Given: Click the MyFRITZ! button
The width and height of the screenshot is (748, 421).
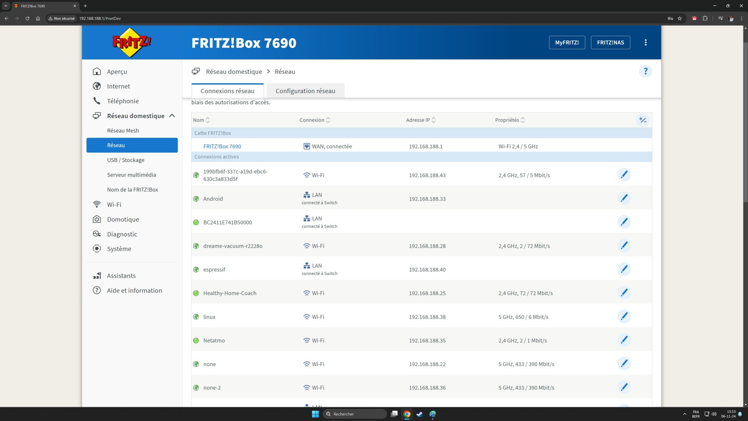Looking at the screenshot, I should [x=567, y=42].
